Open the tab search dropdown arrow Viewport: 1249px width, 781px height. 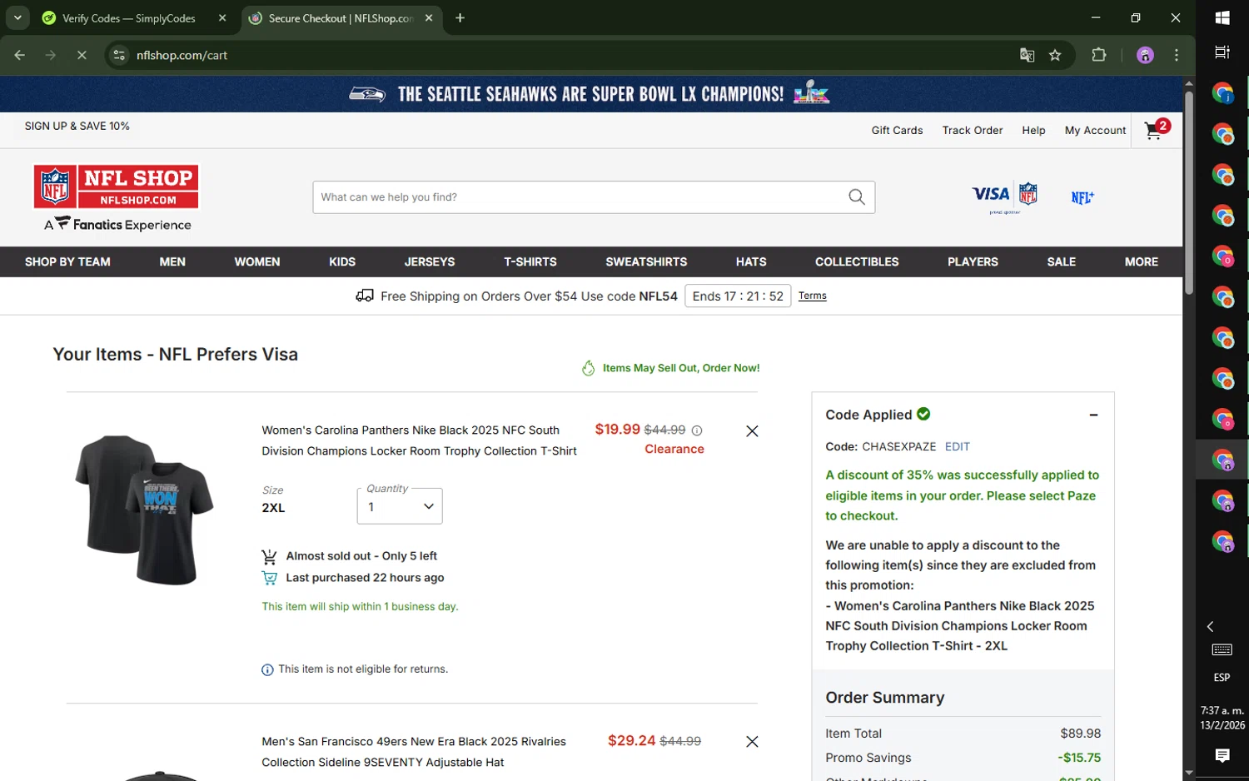17,17
